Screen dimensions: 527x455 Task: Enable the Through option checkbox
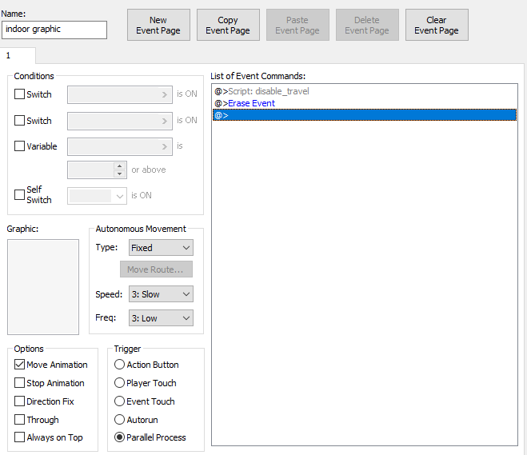[x=20, y=420]
